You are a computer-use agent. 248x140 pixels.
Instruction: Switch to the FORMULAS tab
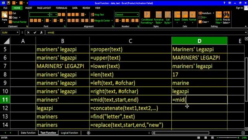pyautogui.click(x=62, y=8)
